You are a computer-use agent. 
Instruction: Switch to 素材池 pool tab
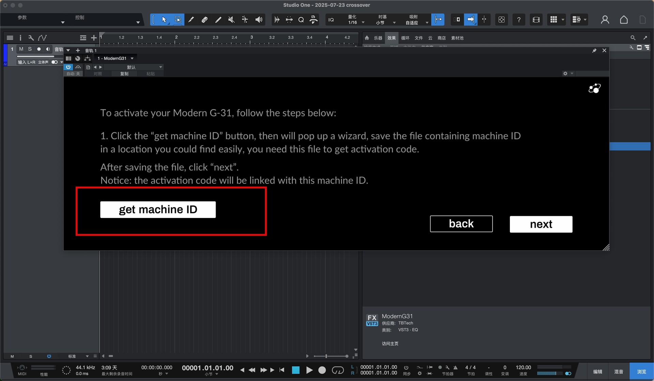[x=457, y=38]
